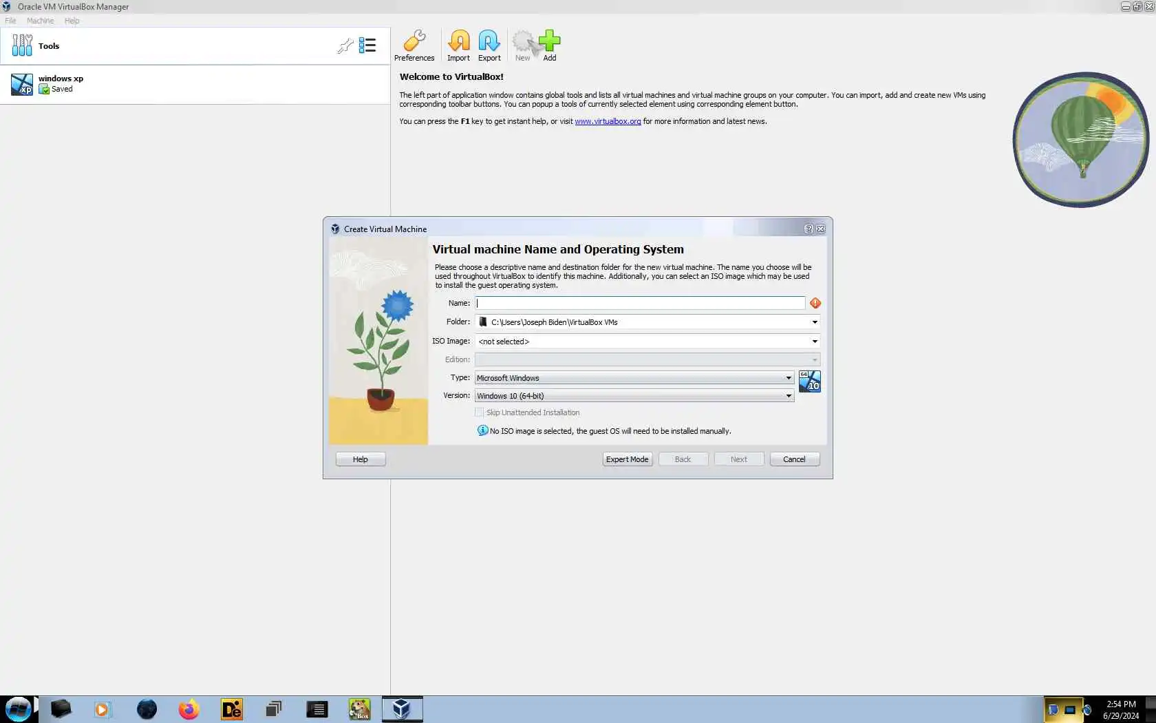Open the File menu
Screen dimensions: 1156x723
point(10,21)
